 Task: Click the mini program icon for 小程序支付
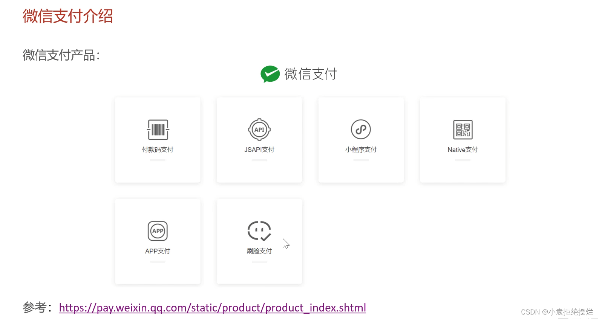(361, 130)
